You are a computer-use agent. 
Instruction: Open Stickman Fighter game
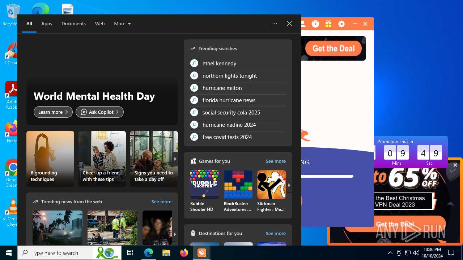pos(272,191)
